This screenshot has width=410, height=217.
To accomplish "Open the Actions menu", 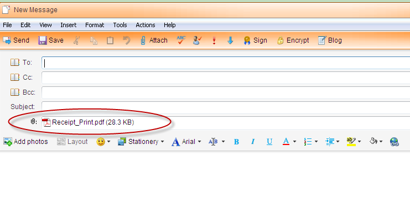I will tap(146, 25).
